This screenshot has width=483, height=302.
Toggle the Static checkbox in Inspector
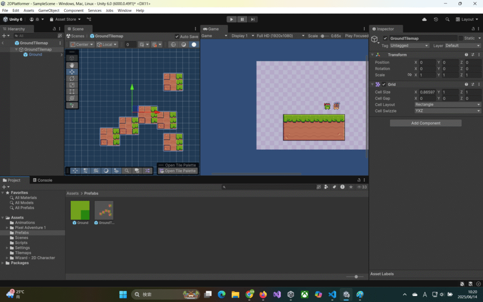pyautogui.click(x=460, y=38)
